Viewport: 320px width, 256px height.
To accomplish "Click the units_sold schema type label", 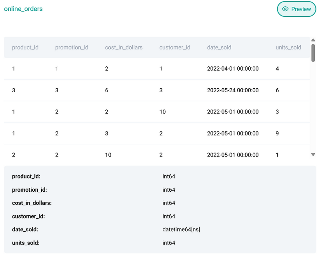I will coord(168,242).
